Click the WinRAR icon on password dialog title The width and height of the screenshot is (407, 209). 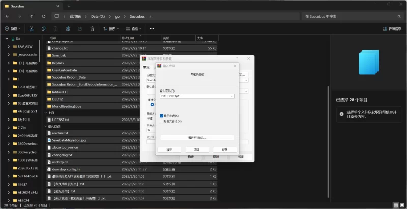(159, 66)
